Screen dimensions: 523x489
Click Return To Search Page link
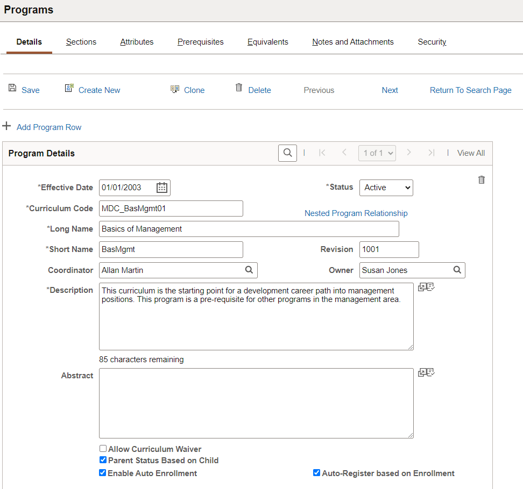click(x=470, y=90)
